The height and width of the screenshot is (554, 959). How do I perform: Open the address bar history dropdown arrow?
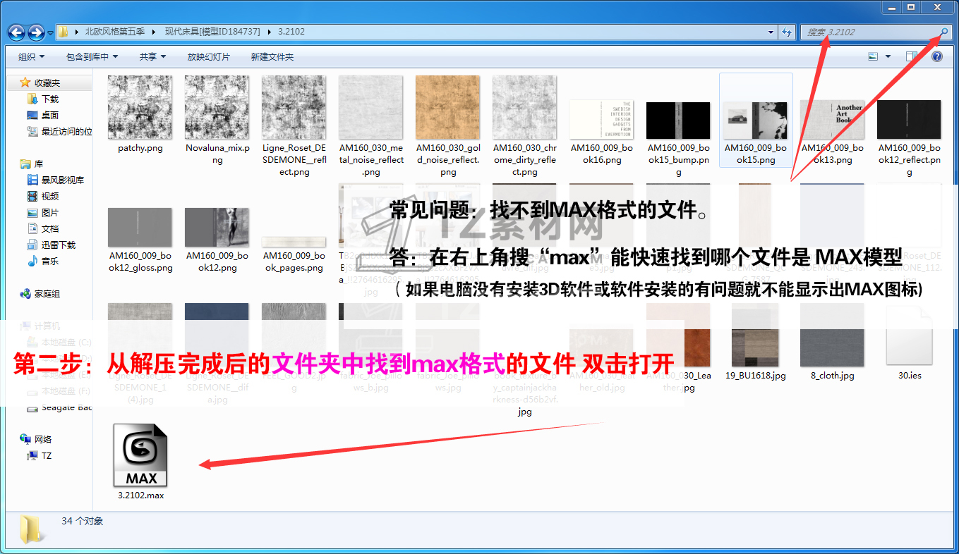tap(771, 32)
